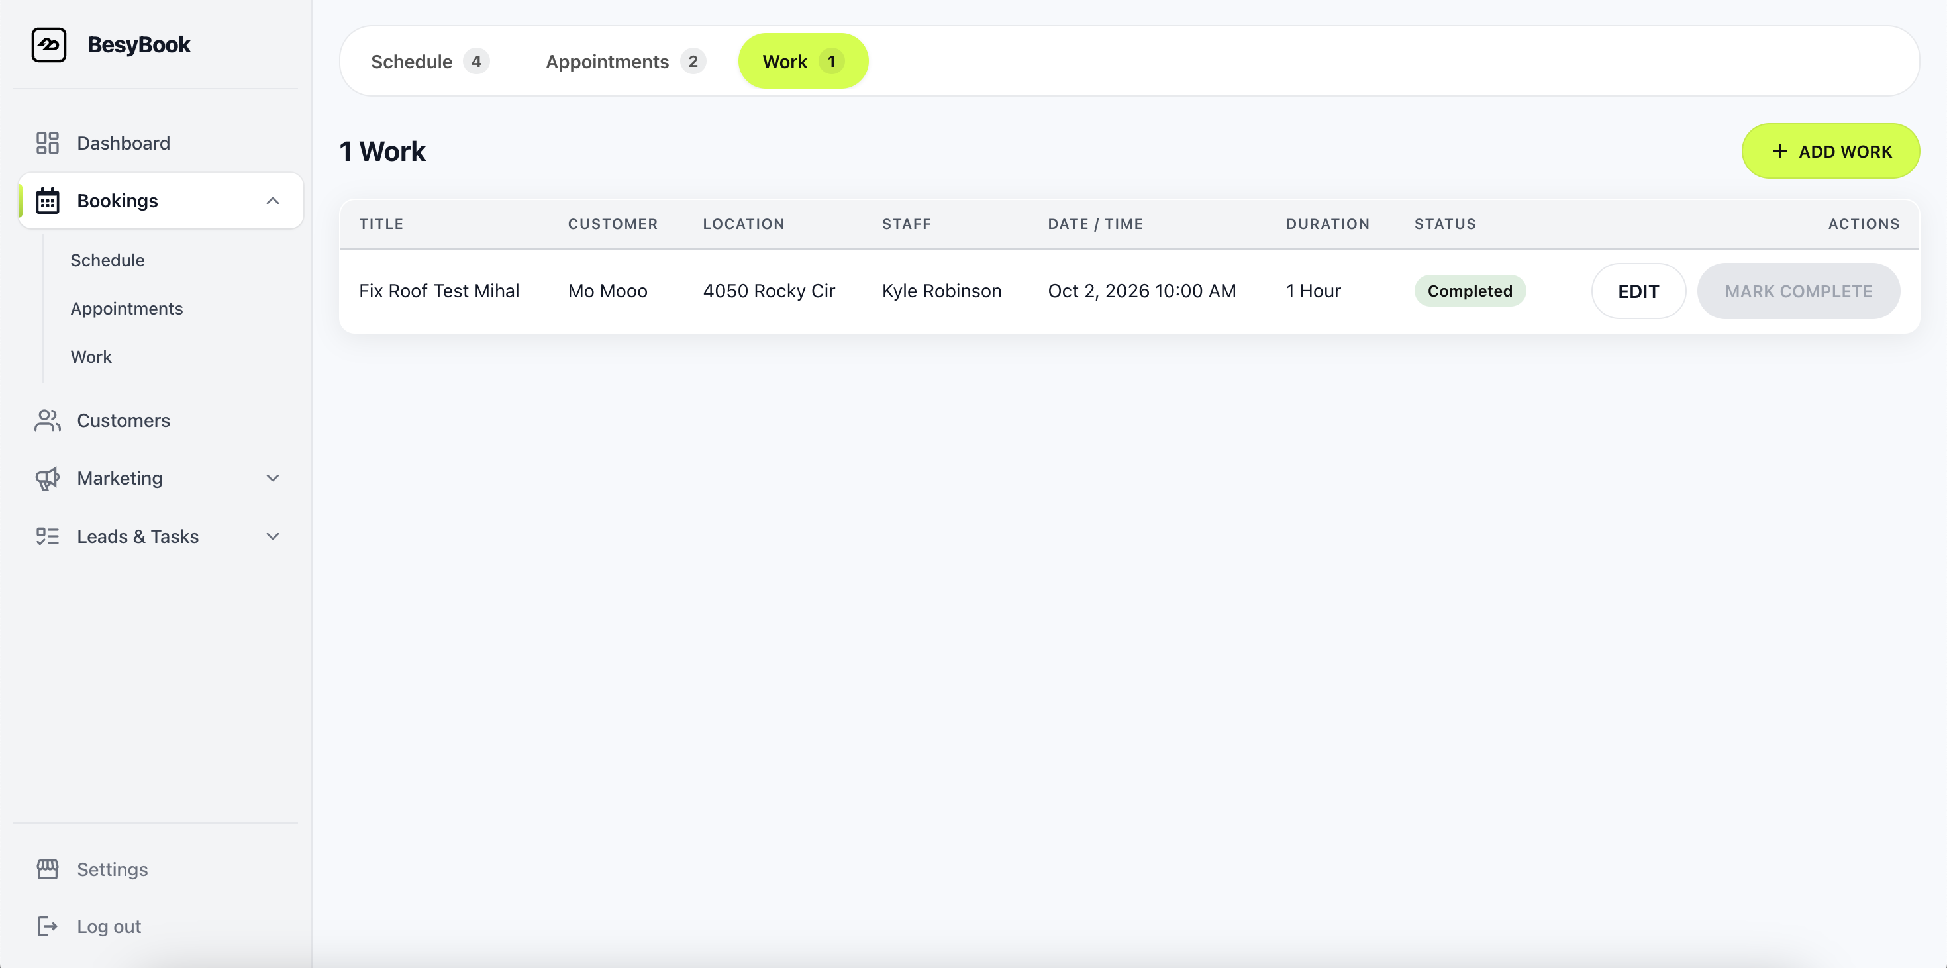Open Dashboard via its grid icon
Viewport: 1947px width, 968px height.
(x=48, y=143)
